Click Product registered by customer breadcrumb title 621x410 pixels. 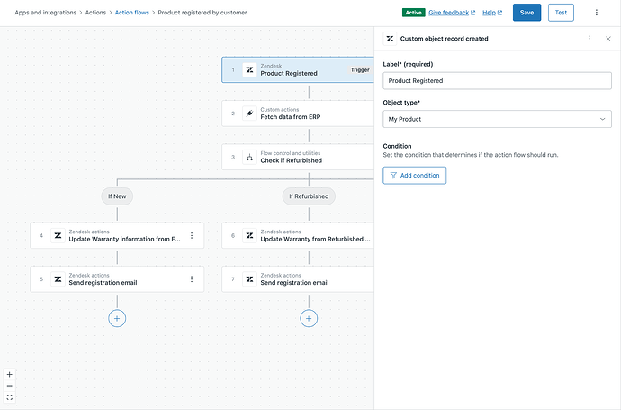pyautogui.click(x=202, y=13)
